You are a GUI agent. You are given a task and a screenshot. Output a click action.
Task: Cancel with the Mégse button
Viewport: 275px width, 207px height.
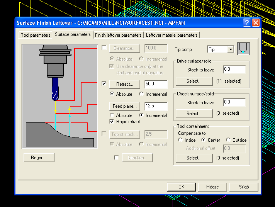pyautogui.click(x=212, y=187)
